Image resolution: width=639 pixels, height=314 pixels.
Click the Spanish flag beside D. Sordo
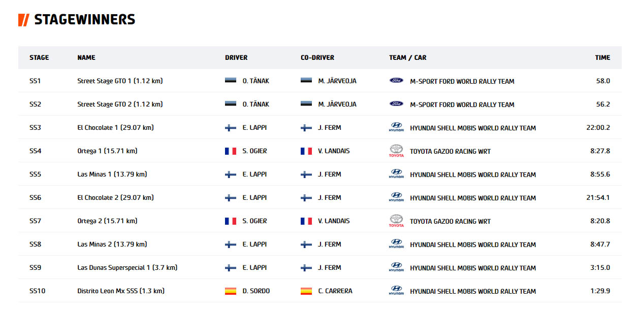click(231, 291)
